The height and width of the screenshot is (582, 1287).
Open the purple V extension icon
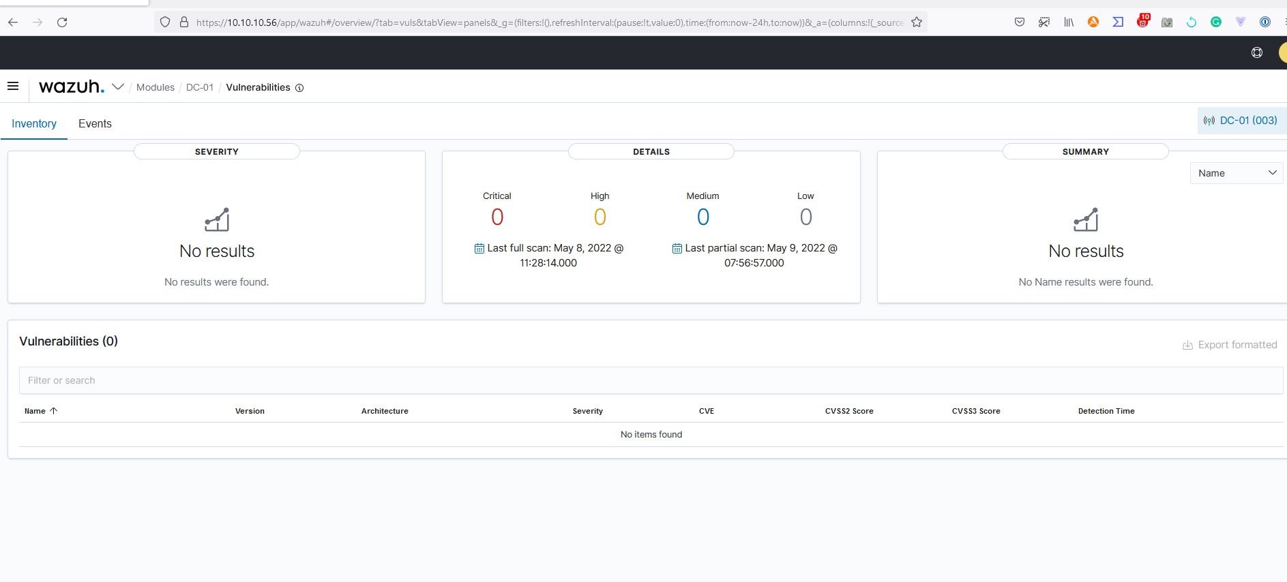point(1241,22)
